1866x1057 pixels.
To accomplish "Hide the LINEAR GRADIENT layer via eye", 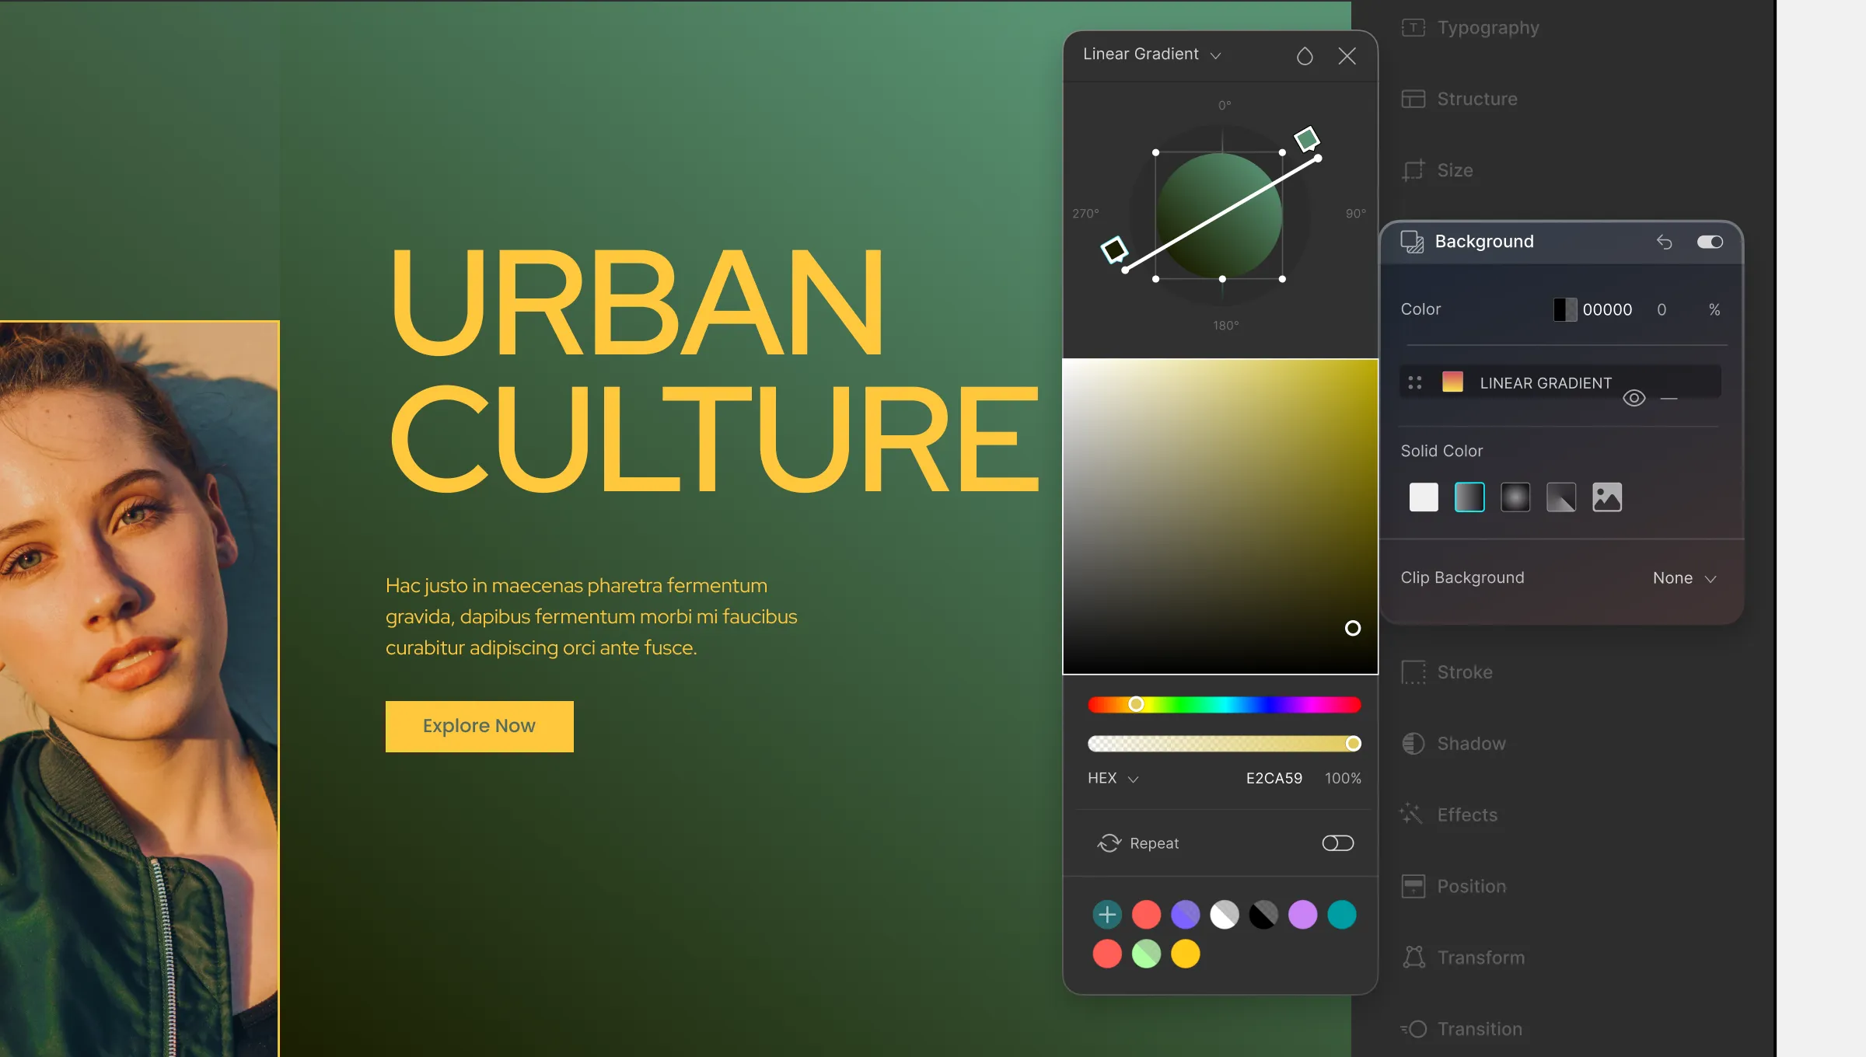I will [1634, 399].
